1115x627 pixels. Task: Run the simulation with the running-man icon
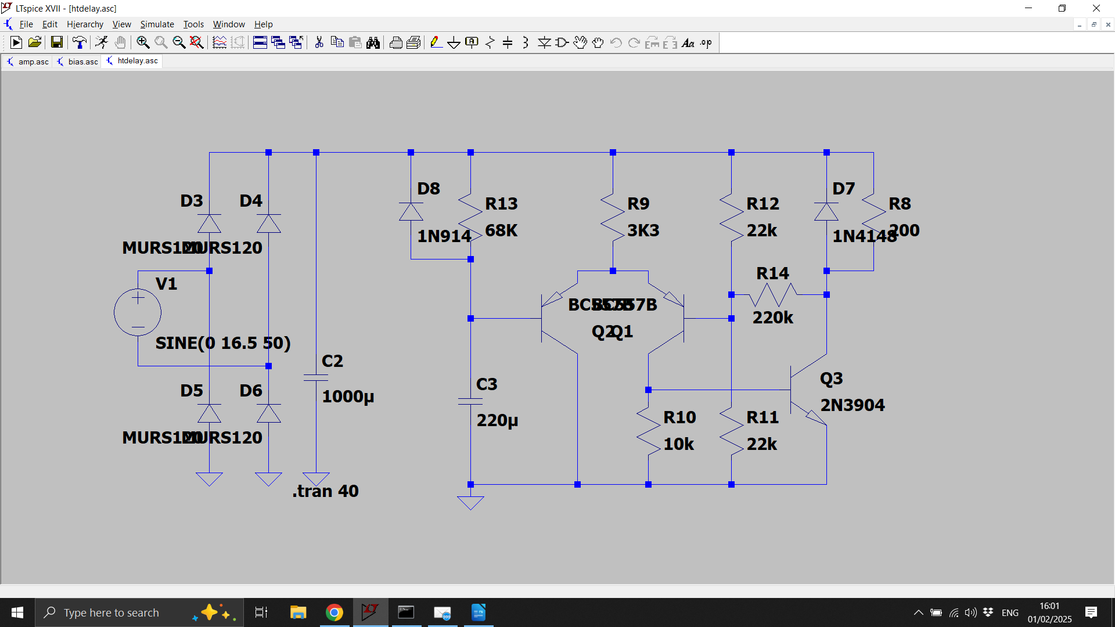(102, 42)
